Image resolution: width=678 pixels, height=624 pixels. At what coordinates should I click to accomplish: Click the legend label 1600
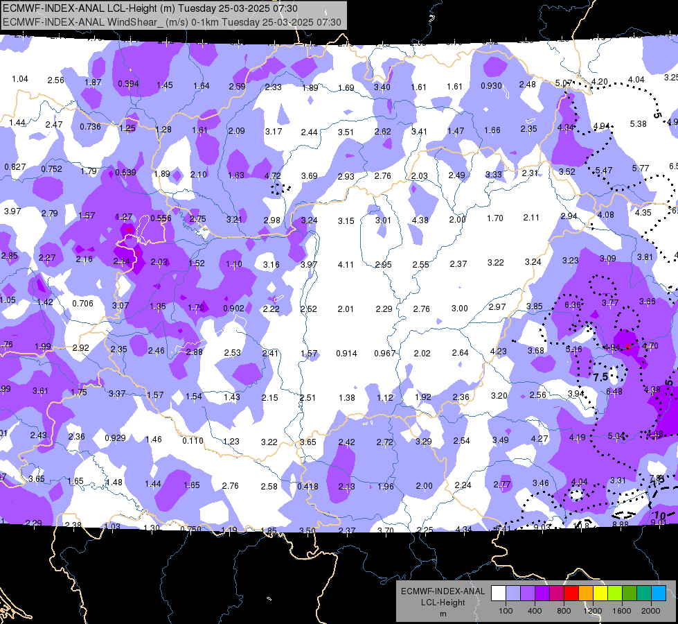point(622,611)
